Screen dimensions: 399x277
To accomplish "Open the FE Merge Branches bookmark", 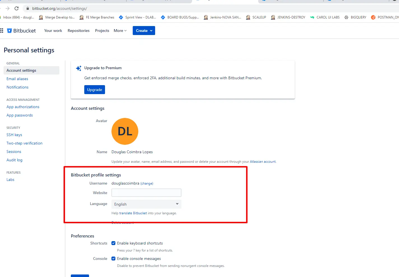I will click(x=97, y=17).
